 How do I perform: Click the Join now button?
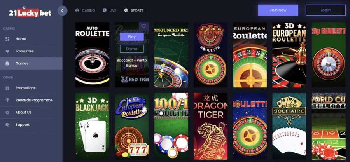[x=278, y=10]
